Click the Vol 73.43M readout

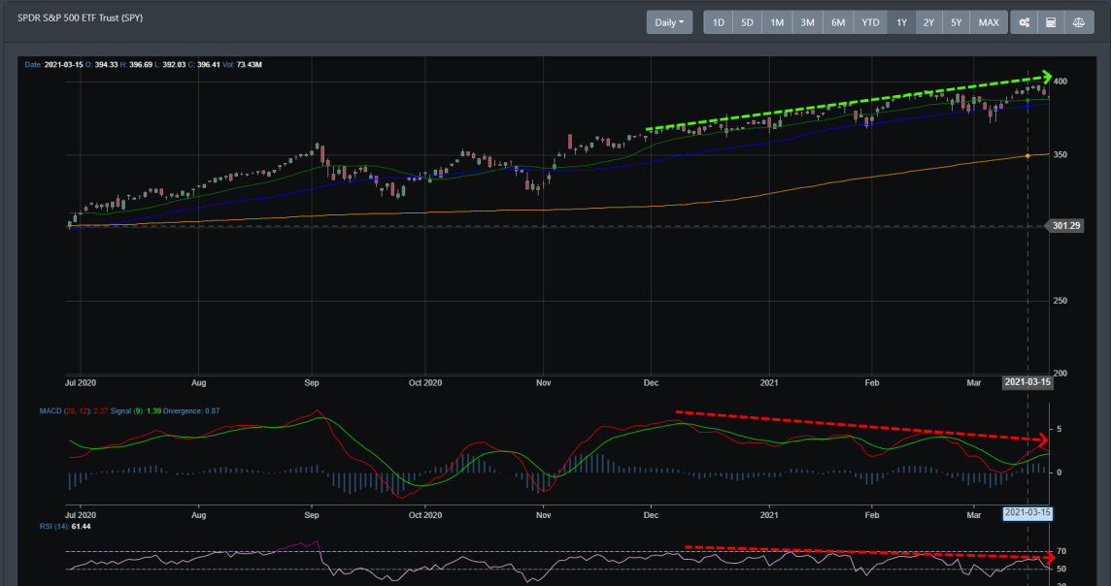coord(243,64)
